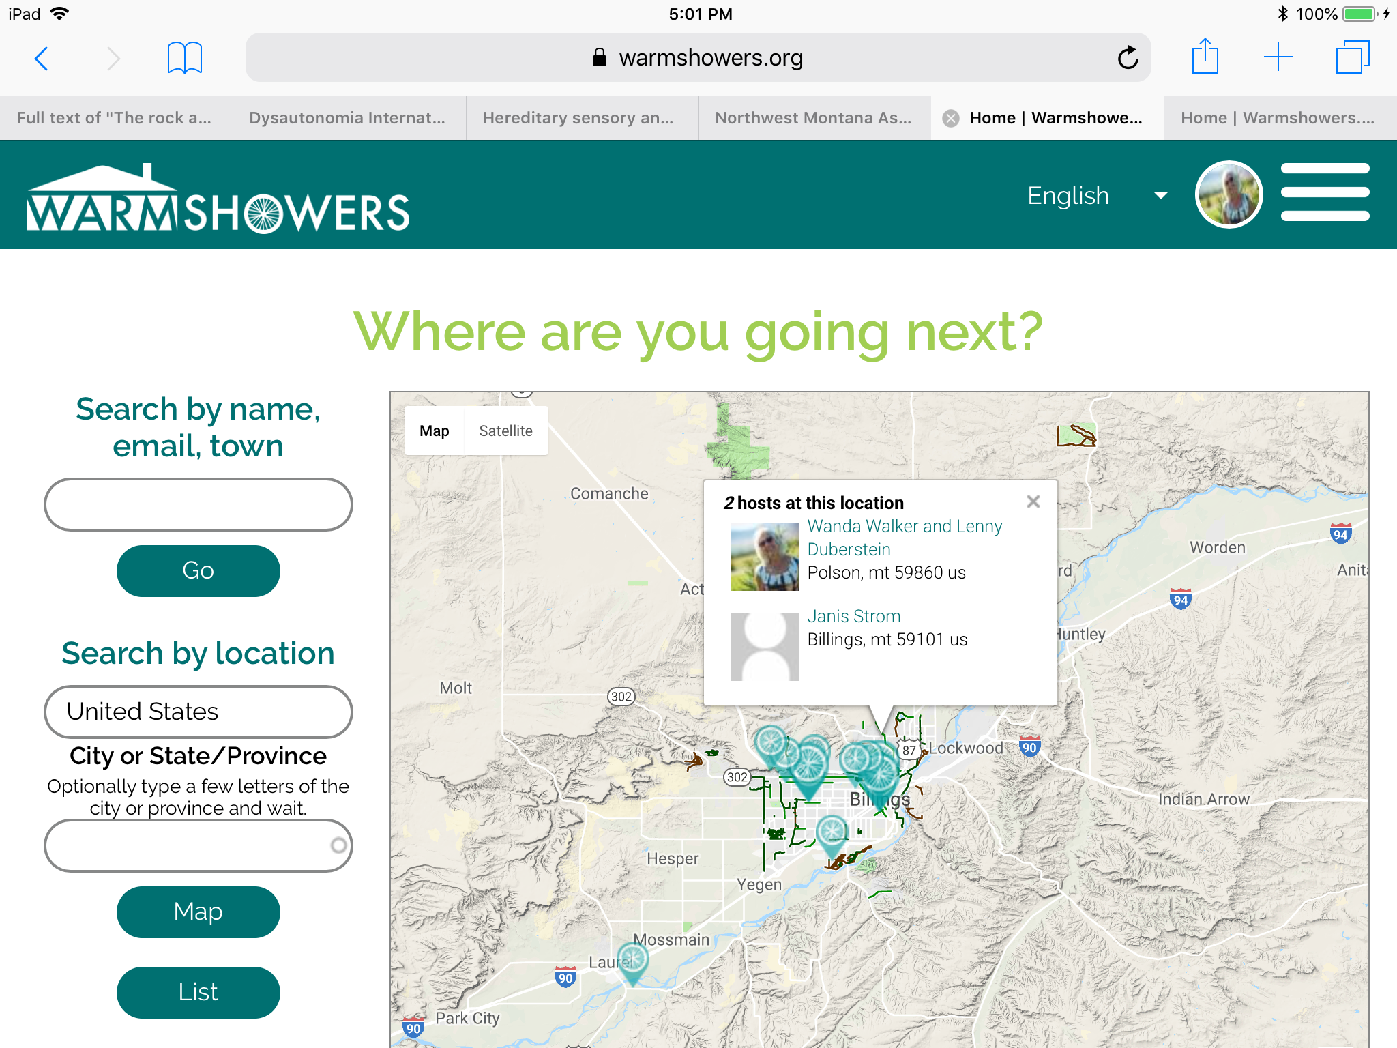Tap Wanda Walker's photo thumbnail
Viewport: 1397px width, 1048px height.
(765, 556)
